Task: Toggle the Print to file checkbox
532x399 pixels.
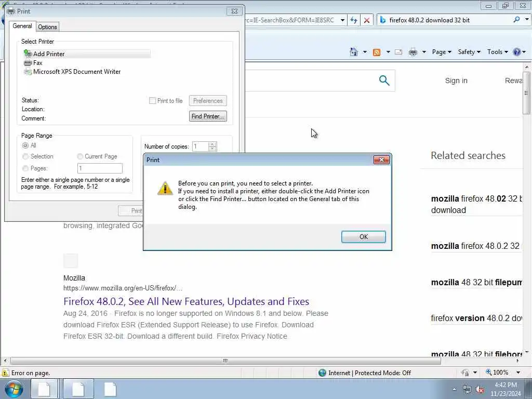Action: pyautogui.click(x=153, y=101)
